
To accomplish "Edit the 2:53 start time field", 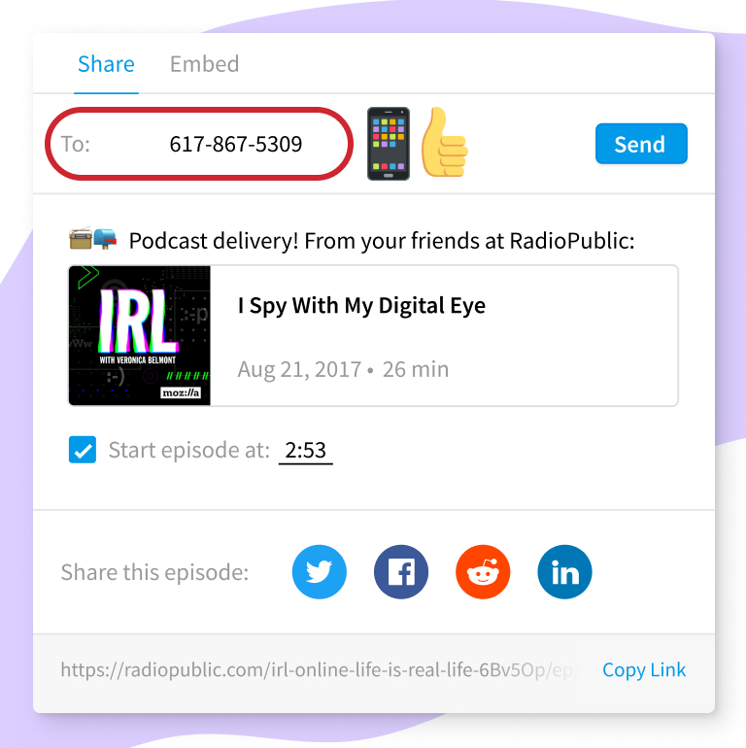I will pyautogui.click(x=306, y=451).
